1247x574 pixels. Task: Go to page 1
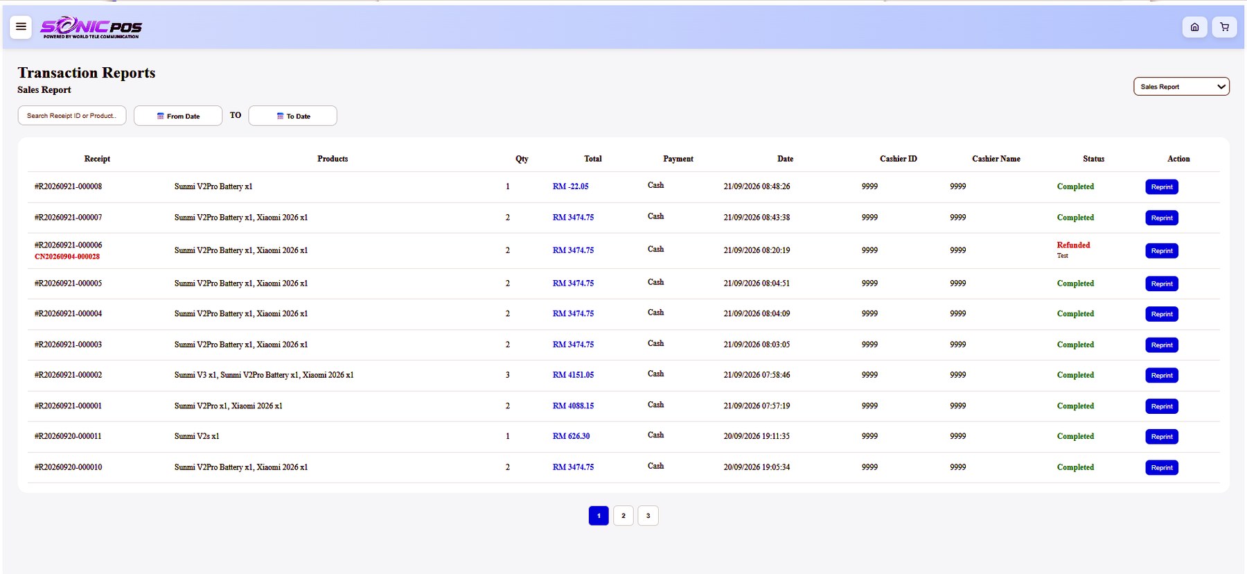pos(599,516)
